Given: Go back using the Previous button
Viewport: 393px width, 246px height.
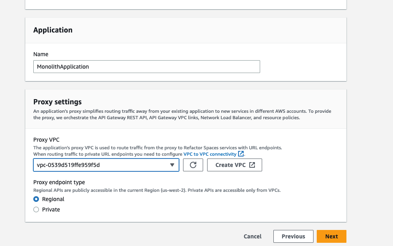Looking at the screenshot, I should click(293, 236).
